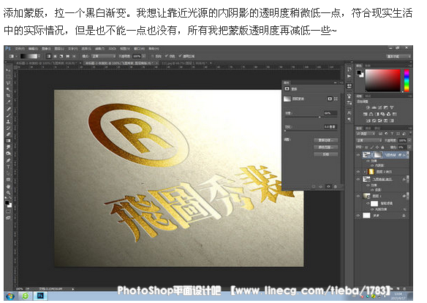Viewport: 427px width, 303px height.
Task: Click the Invert button in Properties
Action: 326,154
